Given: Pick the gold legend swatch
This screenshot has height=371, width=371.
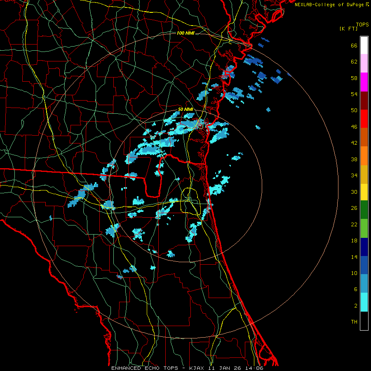Looking at the screenshot, I should point(364,174).
